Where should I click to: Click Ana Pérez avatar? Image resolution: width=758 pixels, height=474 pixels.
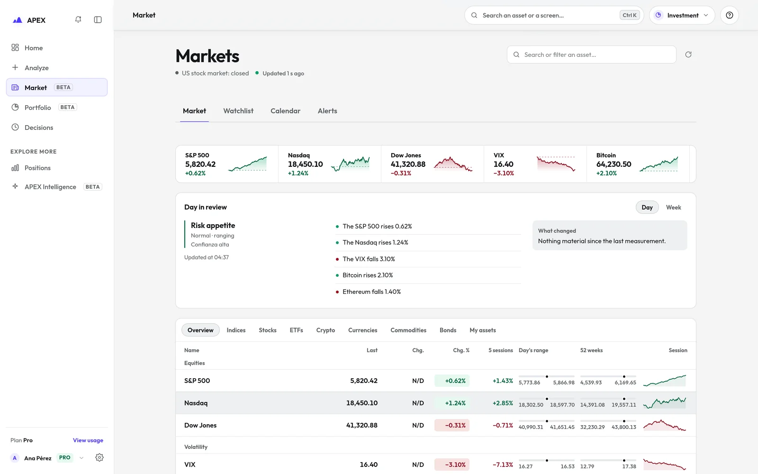click(15, 458)
